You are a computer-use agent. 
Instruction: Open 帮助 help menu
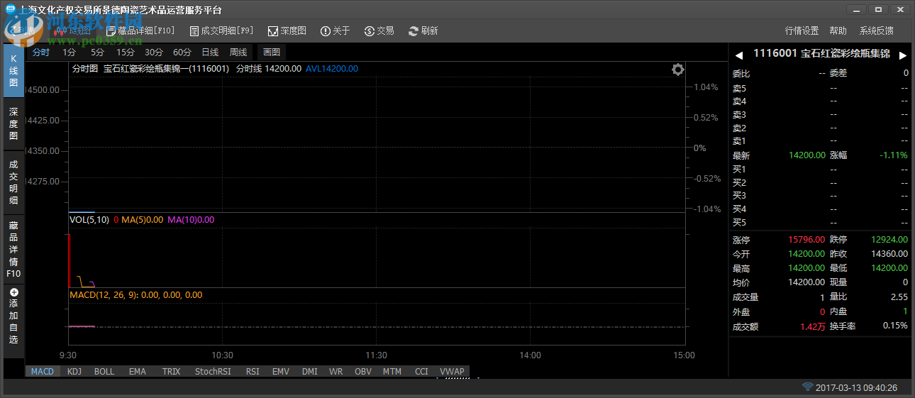[x=838, y=31]
